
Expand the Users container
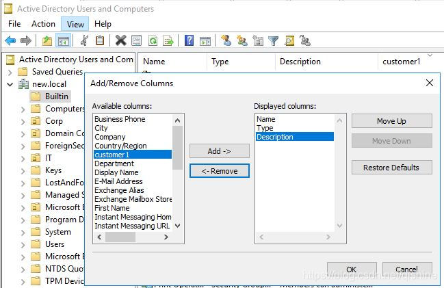pyautogui.click(x=23, y=245)
